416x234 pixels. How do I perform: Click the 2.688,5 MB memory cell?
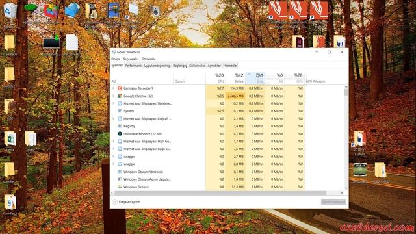[x=235, y=96]
